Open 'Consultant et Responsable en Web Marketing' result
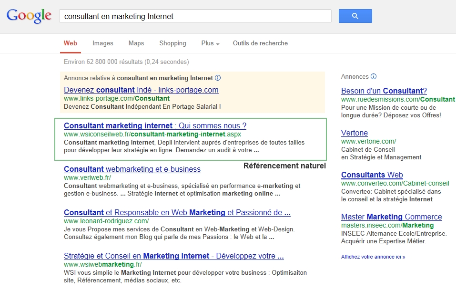This screenshot has width=456, height=291. click(x=177, y=212)
